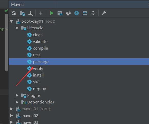Screen dimensions: 149x124
Task: Expand the Dependencies folder
Action: [17, 102]
